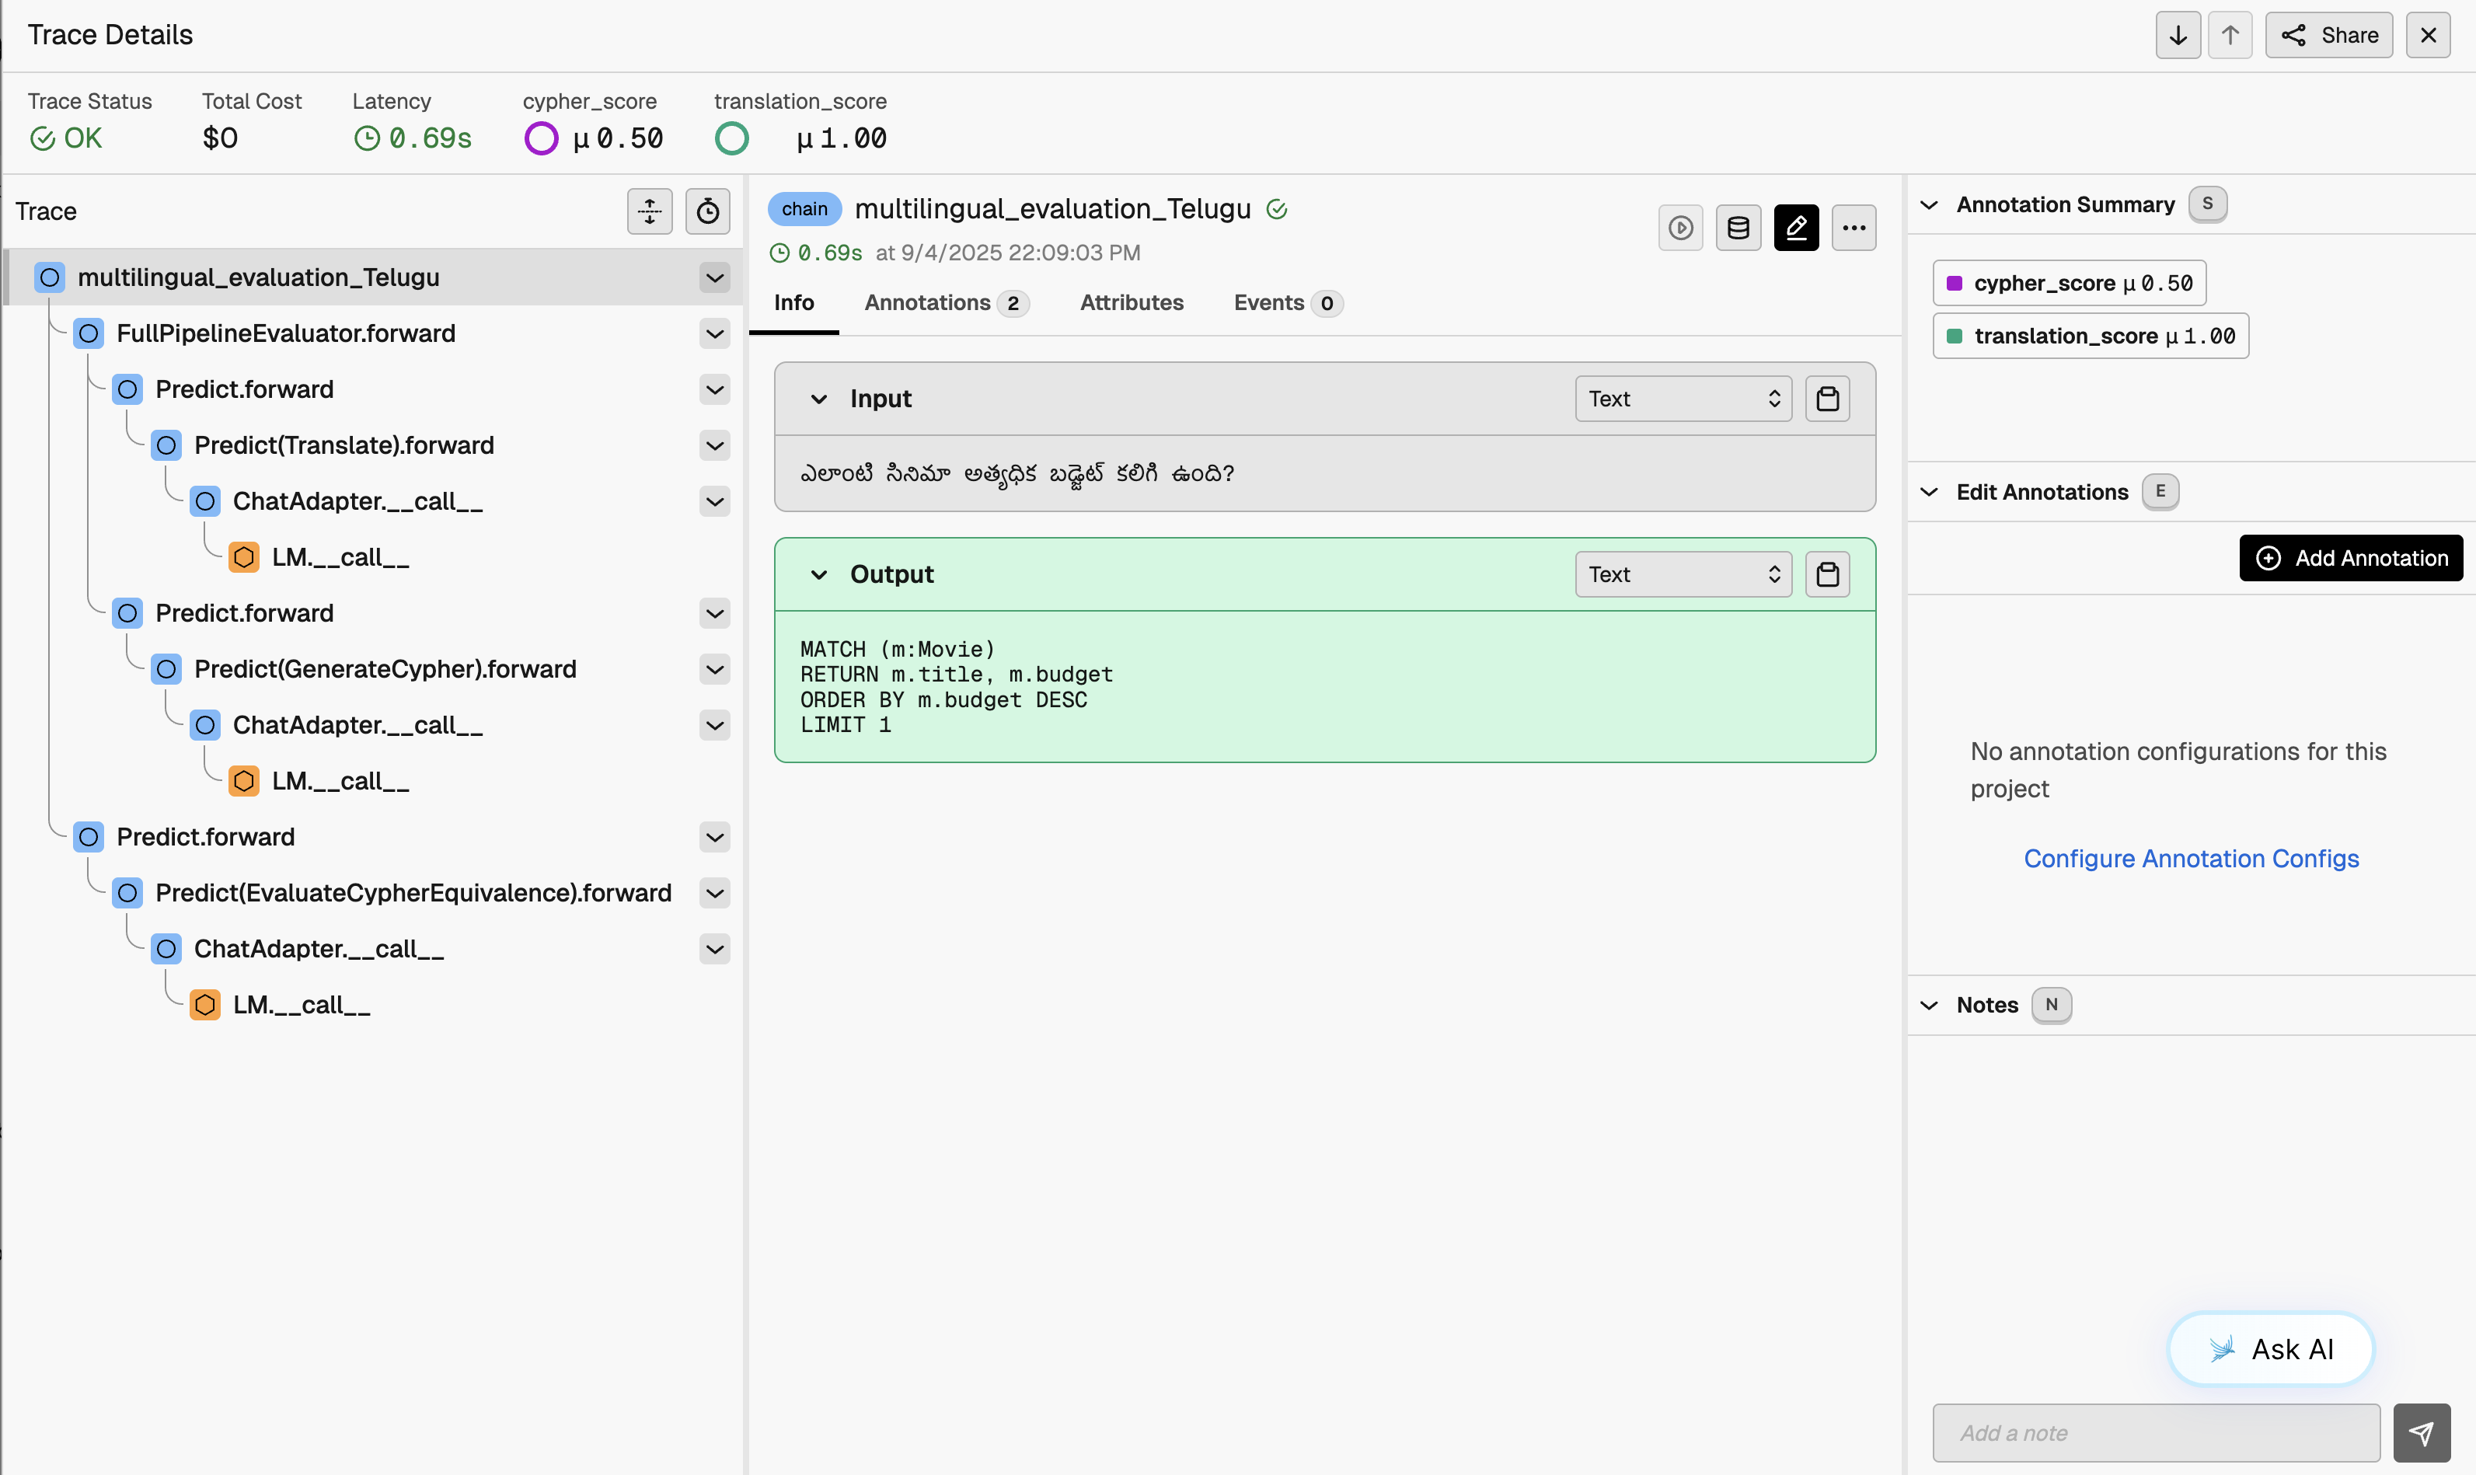Viewport: 2476px width, 1475px height.
Task: Open the Attributes tab
Action: click(x=1132, y=303)
